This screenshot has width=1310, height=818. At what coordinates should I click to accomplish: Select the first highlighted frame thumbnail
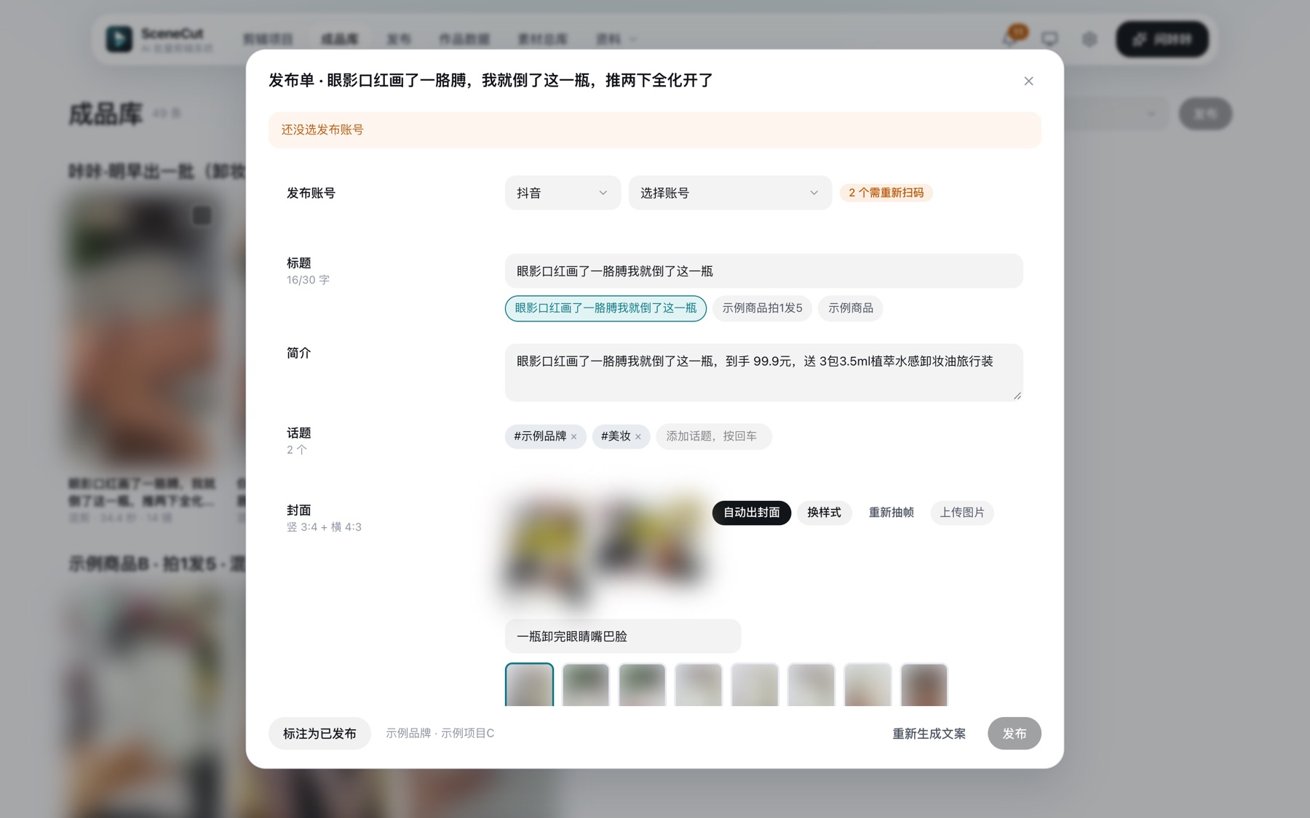[529, 684]
